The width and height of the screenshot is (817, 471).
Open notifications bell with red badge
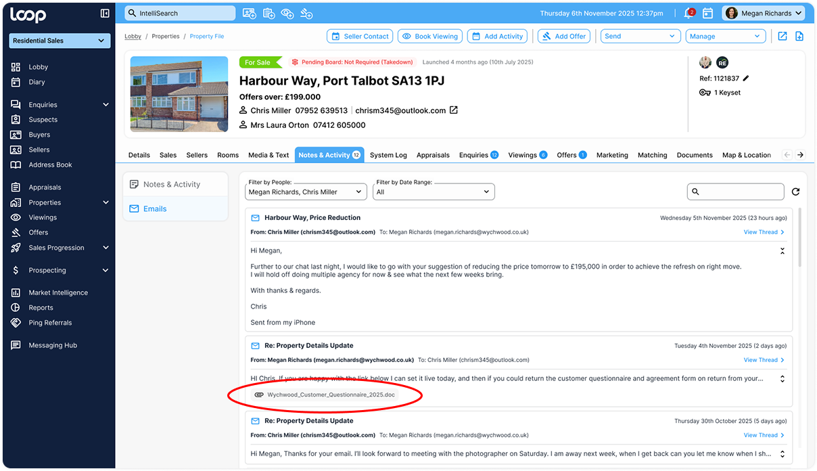pos(689,13)
